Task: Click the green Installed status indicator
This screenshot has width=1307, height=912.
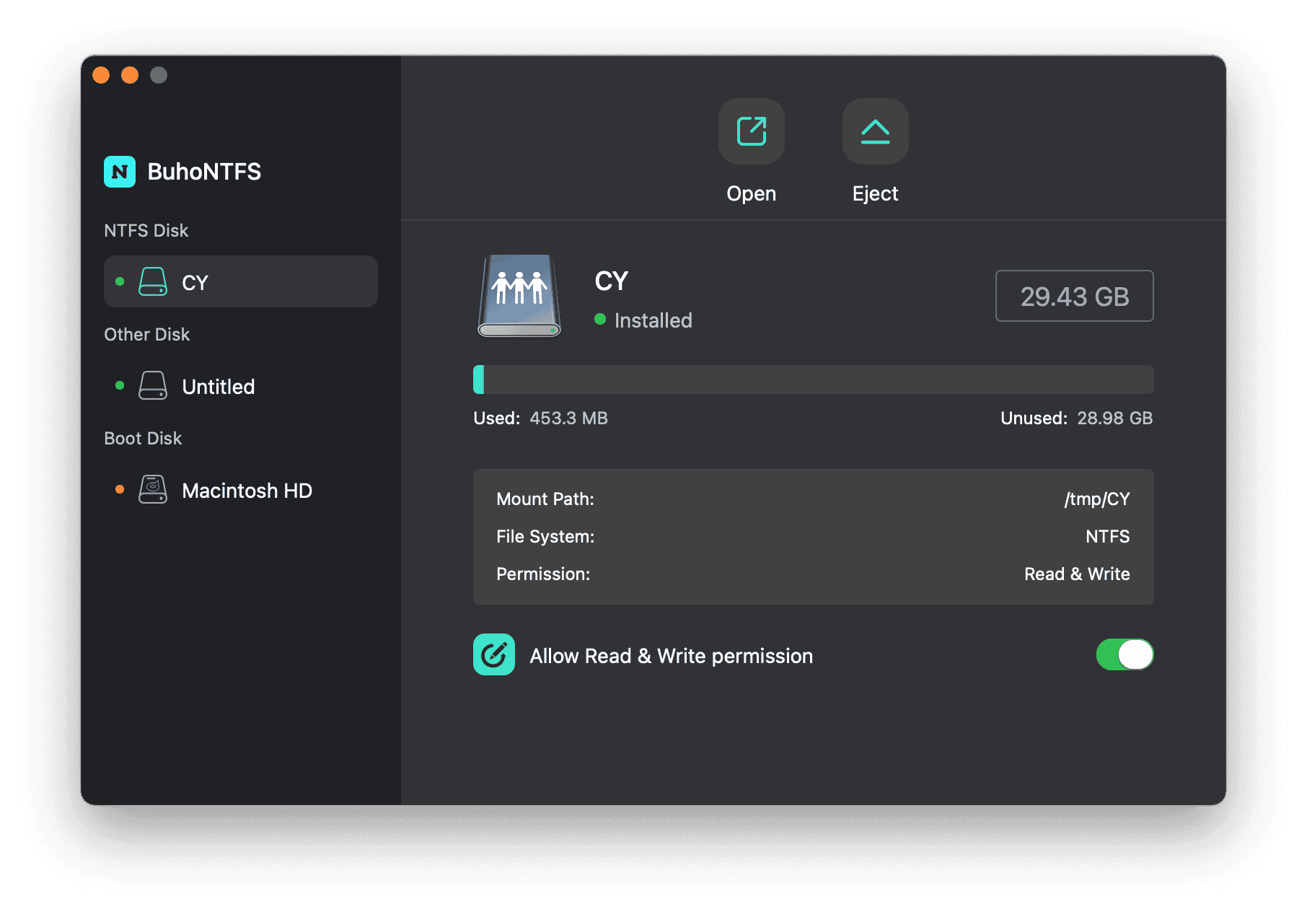Action: [599, 319]
